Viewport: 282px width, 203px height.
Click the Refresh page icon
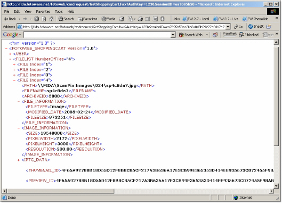[x=44, y=19]
